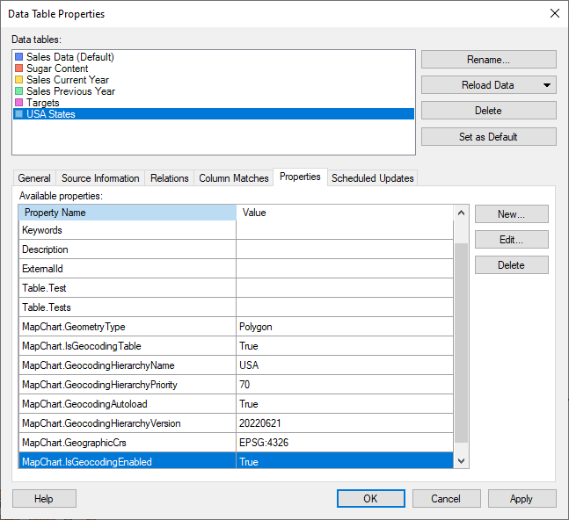Click the properties list scrollbar thumb

coord(461,343)
